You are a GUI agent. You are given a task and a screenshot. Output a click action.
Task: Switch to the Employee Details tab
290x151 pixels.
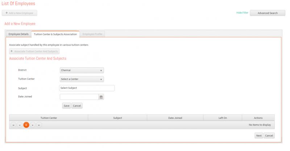click(x=18, y=34)
